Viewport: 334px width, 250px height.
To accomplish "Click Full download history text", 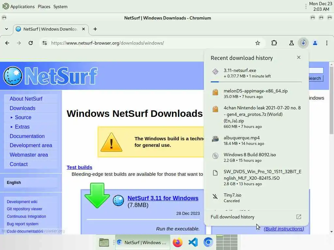I will [x=232, y=217].
